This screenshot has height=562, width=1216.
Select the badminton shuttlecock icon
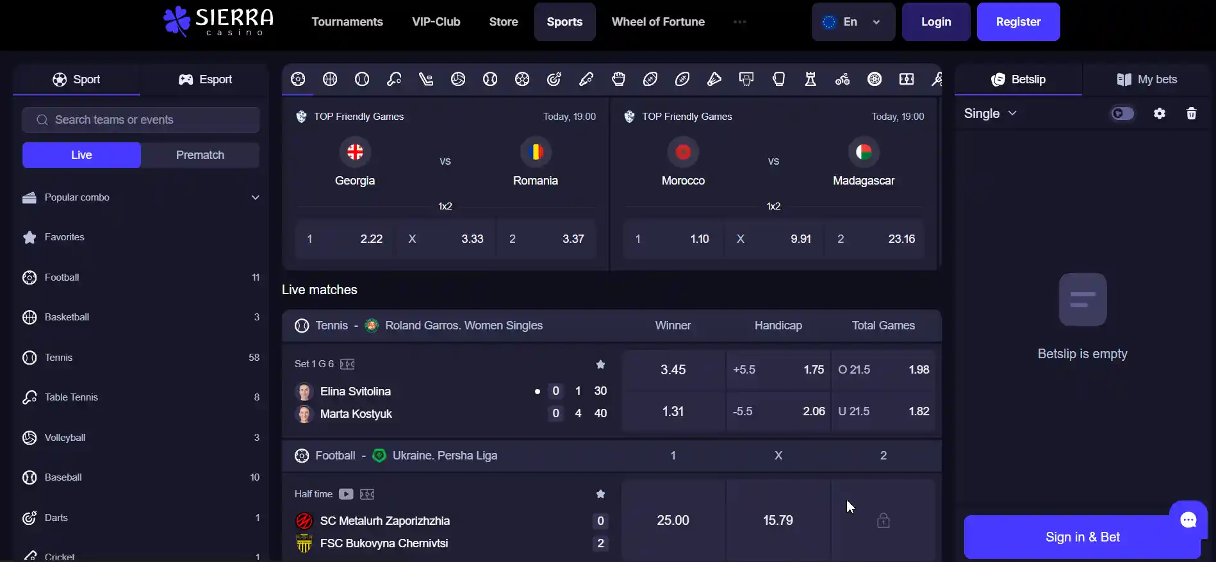tap(714, 79)
